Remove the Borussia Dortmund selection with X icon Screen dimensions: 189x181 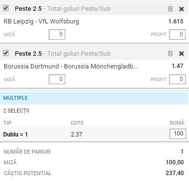(181, 53)
